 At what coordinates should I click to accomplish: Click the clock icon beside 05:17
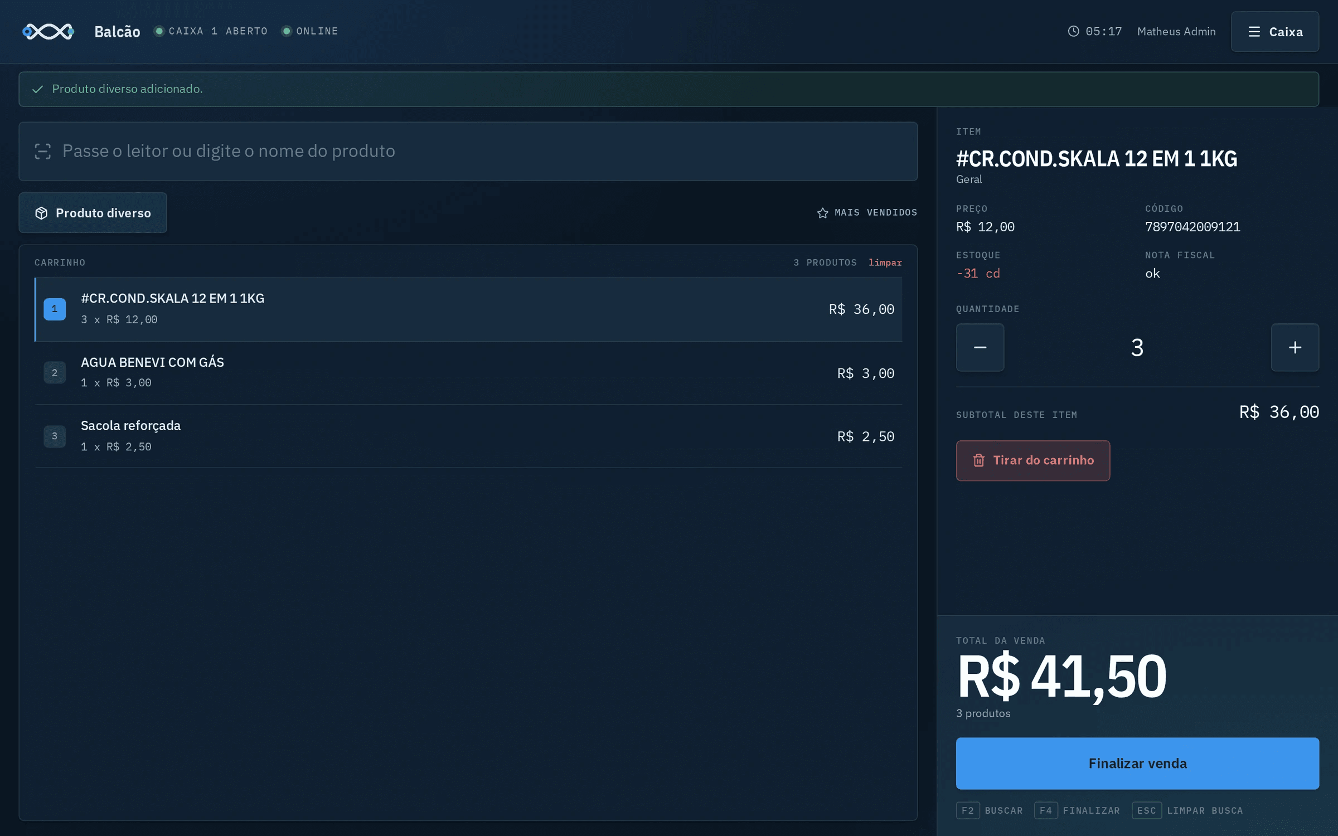1073,31
